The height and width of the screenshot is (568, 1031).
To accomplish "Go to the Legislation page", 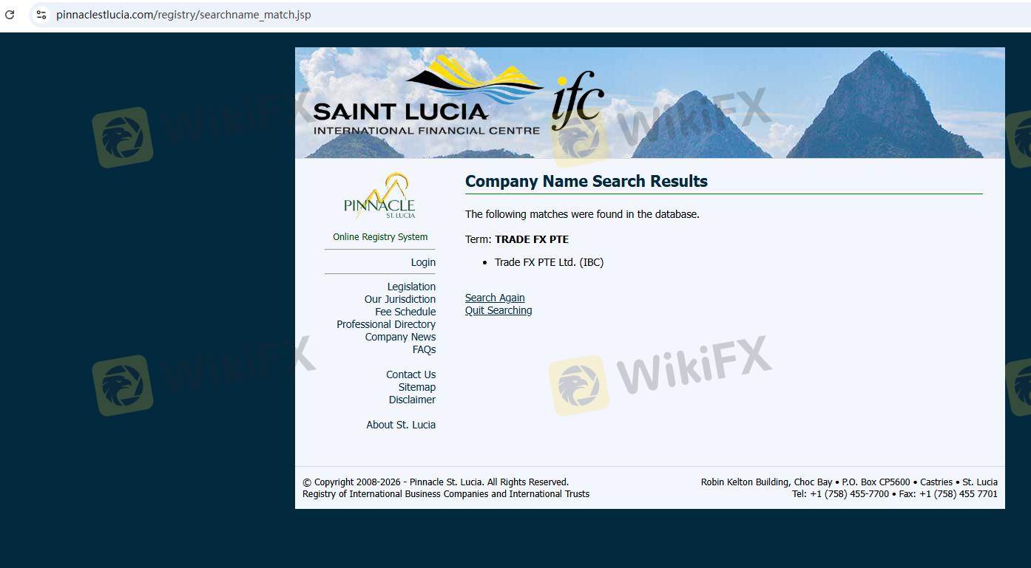I will 411,287.
